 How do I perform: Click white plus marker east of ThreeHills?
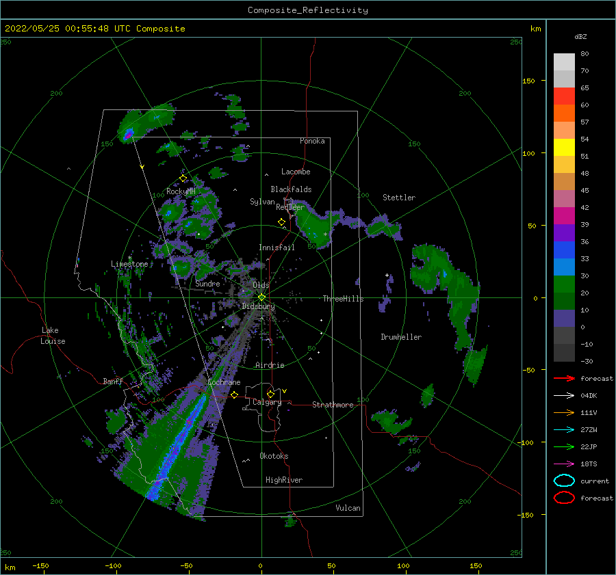pos(387,275)
